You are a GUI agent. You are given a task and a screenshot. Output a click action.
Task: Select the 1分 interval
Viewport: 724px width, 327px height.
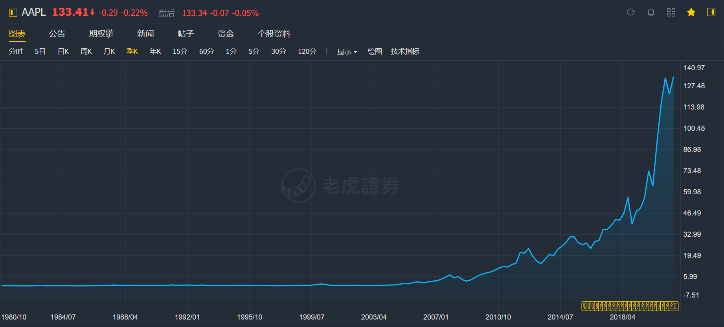231,51
